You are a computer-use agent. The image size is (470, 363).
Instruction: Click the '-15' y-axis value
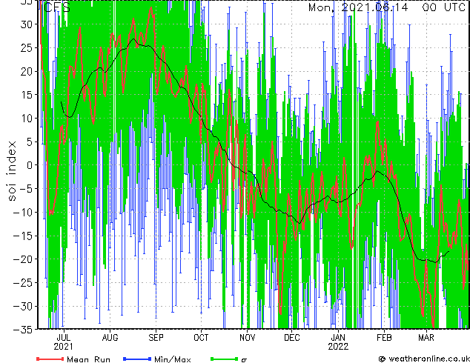click(x=23, y=236)
